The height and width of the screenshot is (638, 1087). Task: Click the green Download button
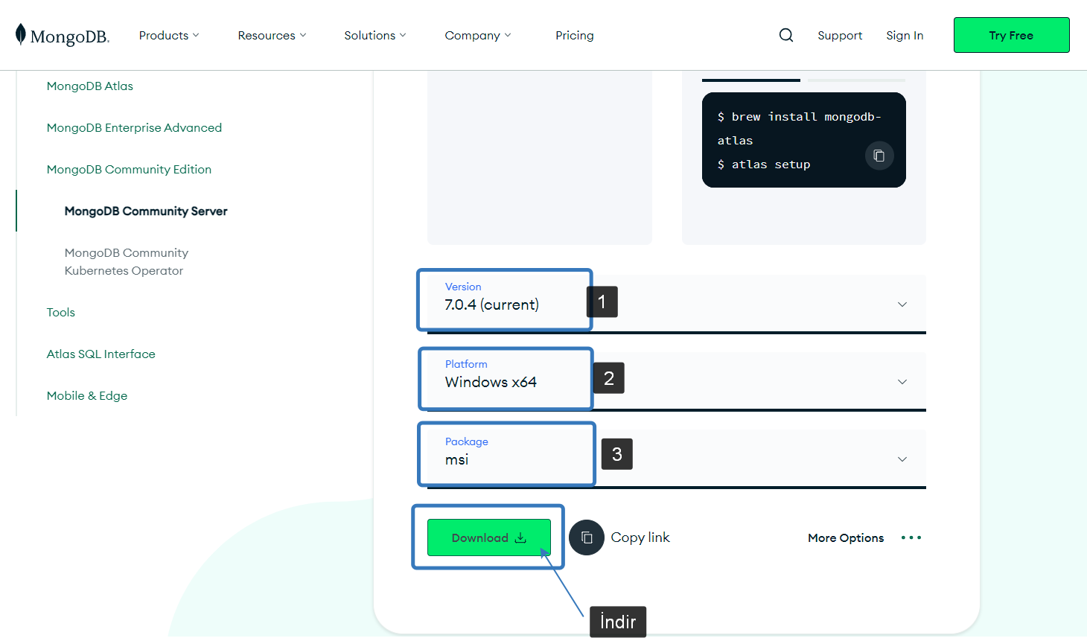click(x=488, y=537)
